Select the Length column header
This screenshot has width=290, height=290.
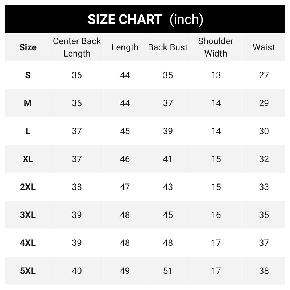[x=125, y=47]
